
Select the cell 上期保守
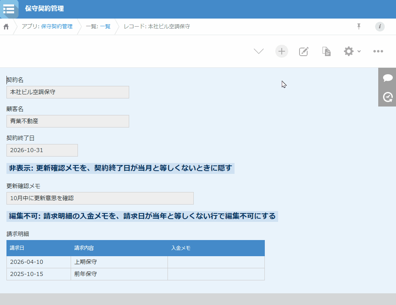[x=119, y=262]
